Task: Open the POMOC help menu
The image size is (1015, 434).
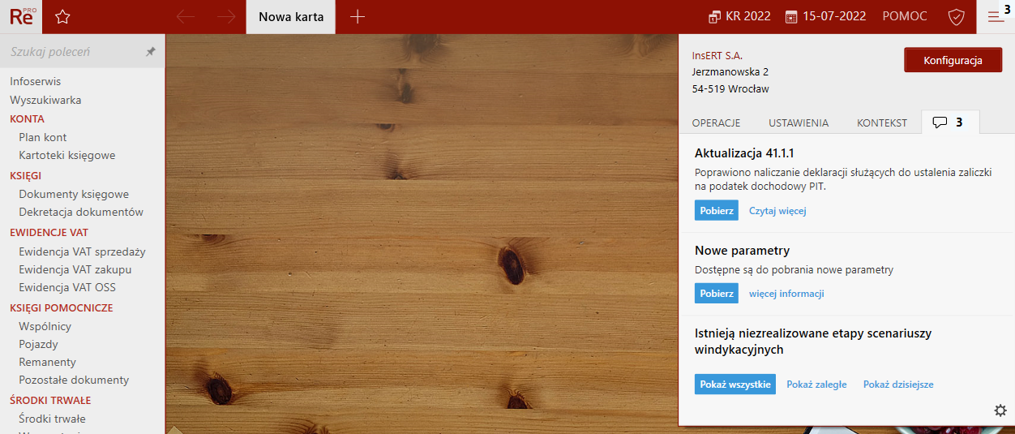Action: 906,16
